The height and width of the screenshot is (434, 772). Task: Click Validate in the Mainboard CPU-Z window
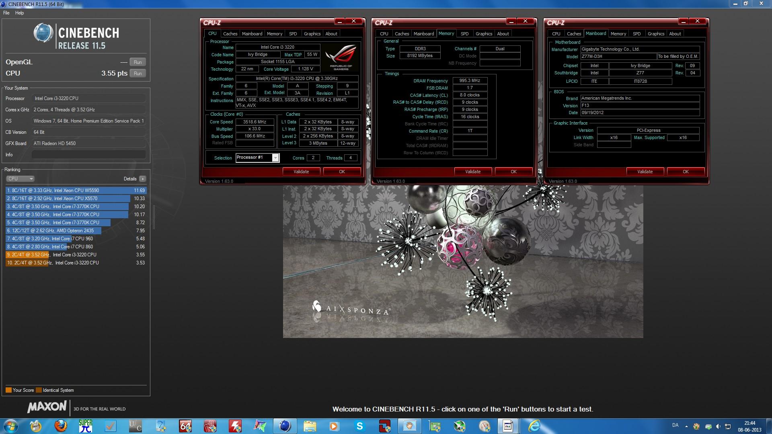645,172
